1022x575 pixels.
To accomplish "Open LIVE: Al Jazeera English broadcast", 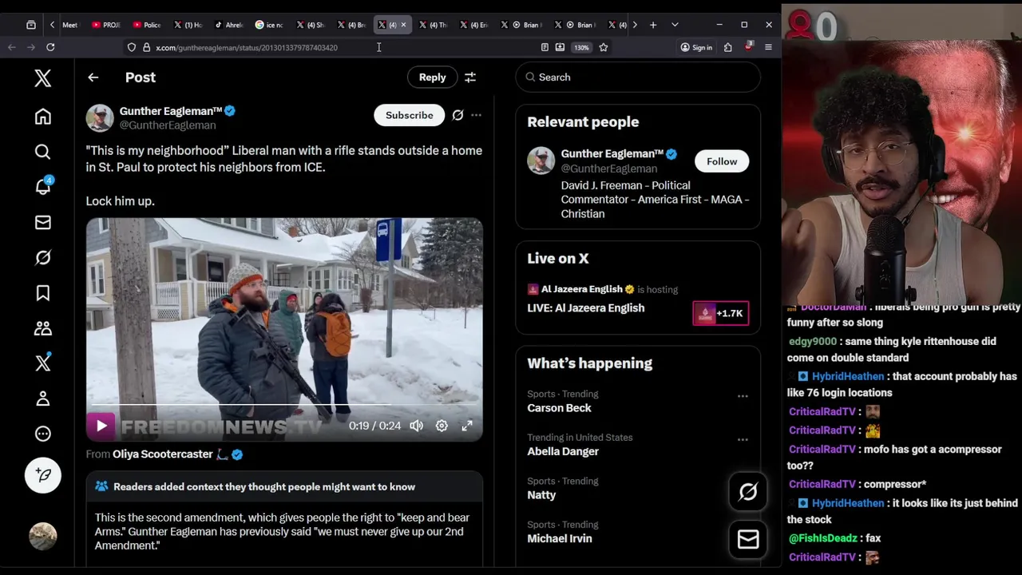I will [585, 308].
